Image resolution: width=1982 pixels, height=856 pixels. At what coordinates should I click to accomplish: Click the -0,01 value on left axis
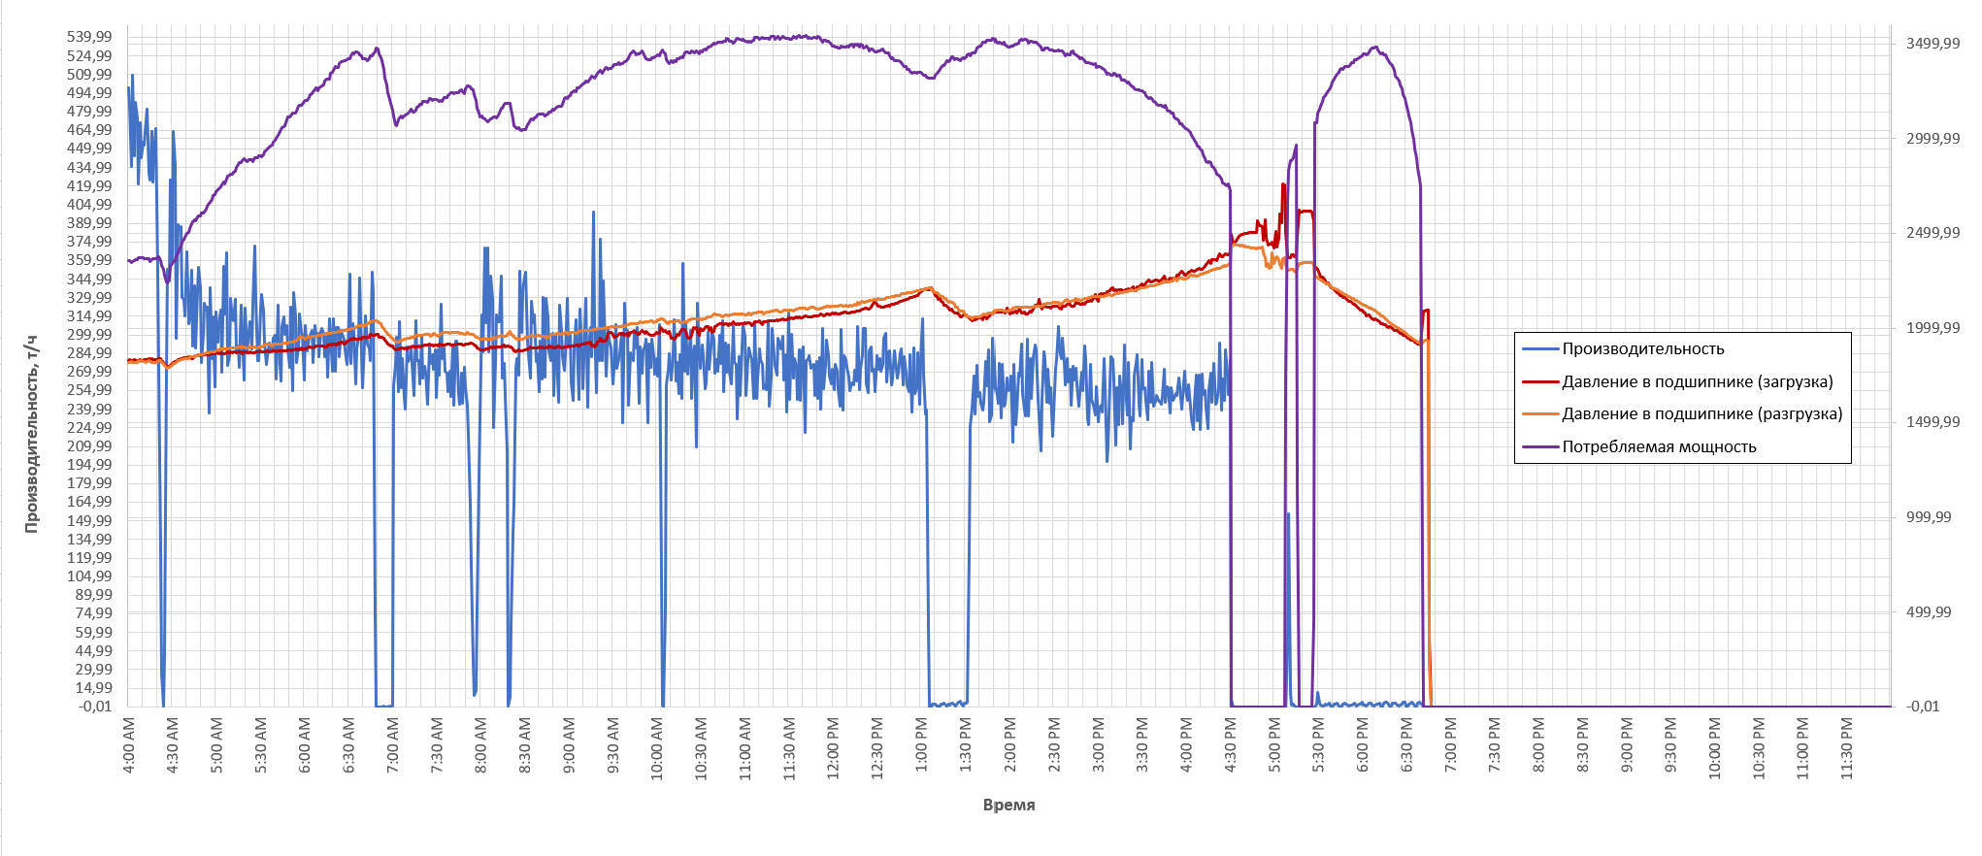(94, 707)
